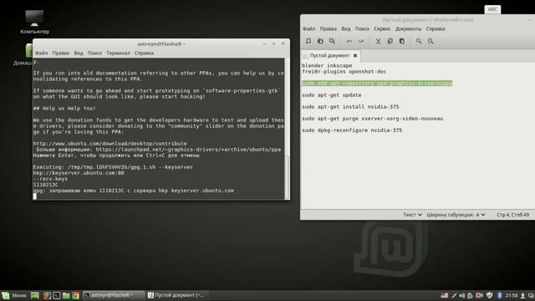Open the editor's Сервис menu
This screenshot has height=301, width=535.
click(x=382, y=29)
